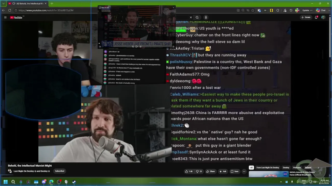Show more filter chips with right arrow
This screenshot has height=186, width=332.
(318, 168)
